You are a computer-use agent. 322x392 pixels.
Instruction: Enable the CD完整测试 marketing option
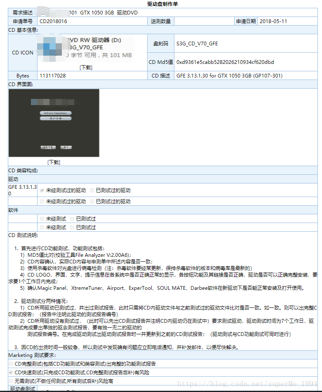pos(11,364)
